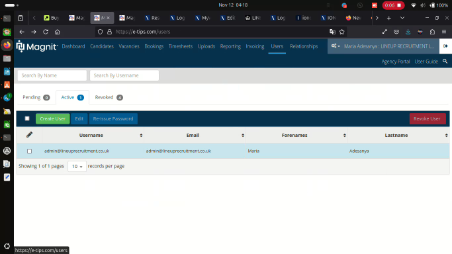Open Invoicing in the nav bar
Screen dimensions: 452x254
pos(255,46)
